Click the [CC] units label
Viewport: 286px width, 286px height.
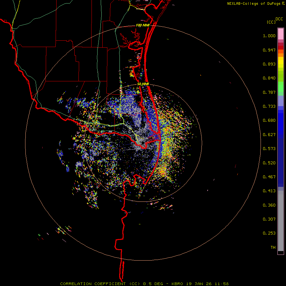pyautogui.click(x=271, y=22)
